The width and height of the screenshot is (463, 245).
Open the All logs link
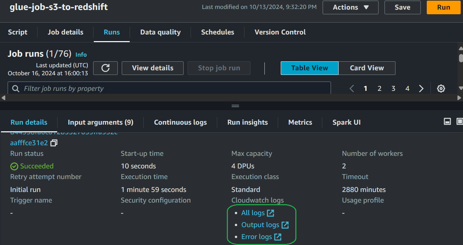click(253, 213)
